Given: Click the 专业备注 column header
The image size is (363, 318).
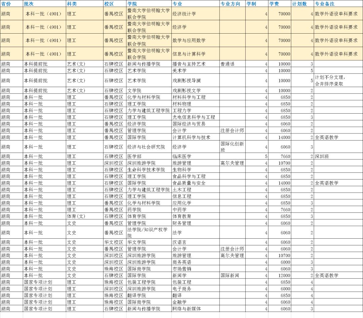Looking at the screenshot, I should tap(338, 4).
